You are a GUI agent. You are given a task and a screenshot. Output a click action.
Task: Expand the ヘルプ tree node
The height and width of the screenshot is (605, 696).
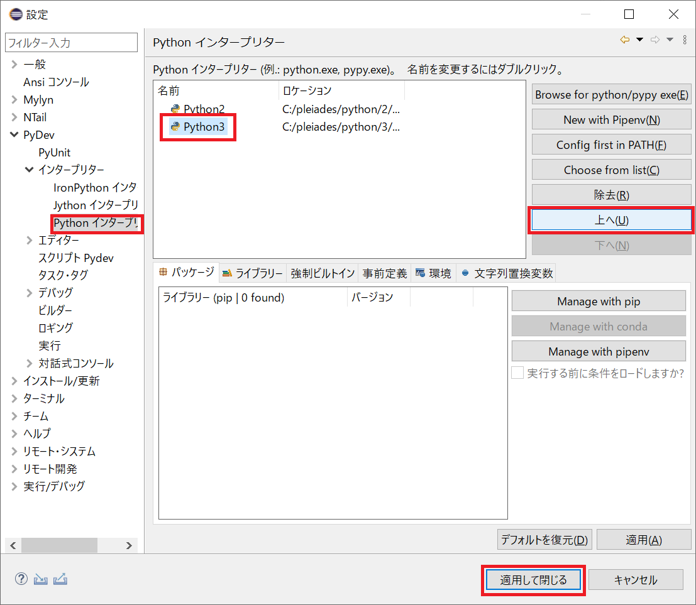pos(14,433)
